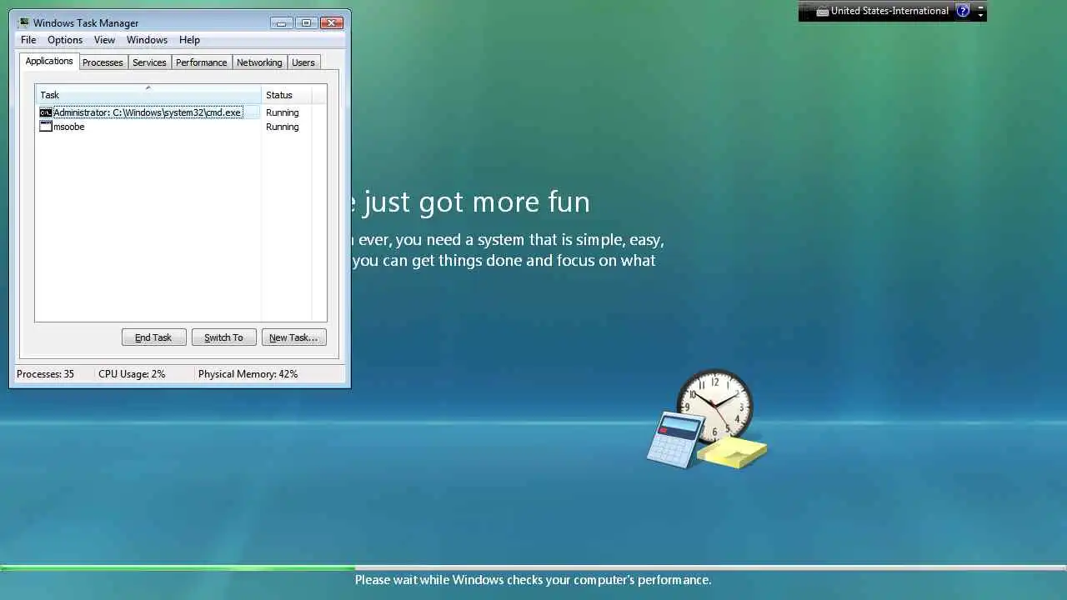Click Running status of msoobe row

tap(282, 127)
